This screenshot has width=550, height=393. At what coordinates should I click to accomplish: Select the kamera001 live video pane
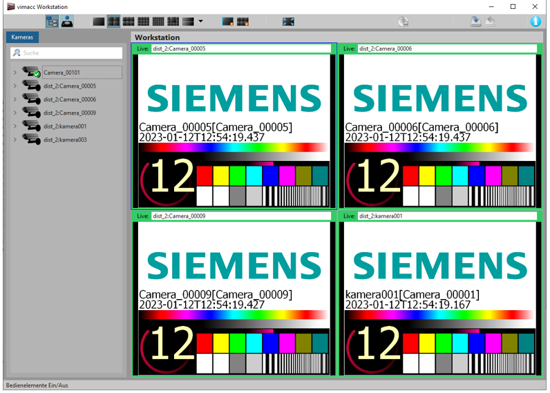click(440, 298)
